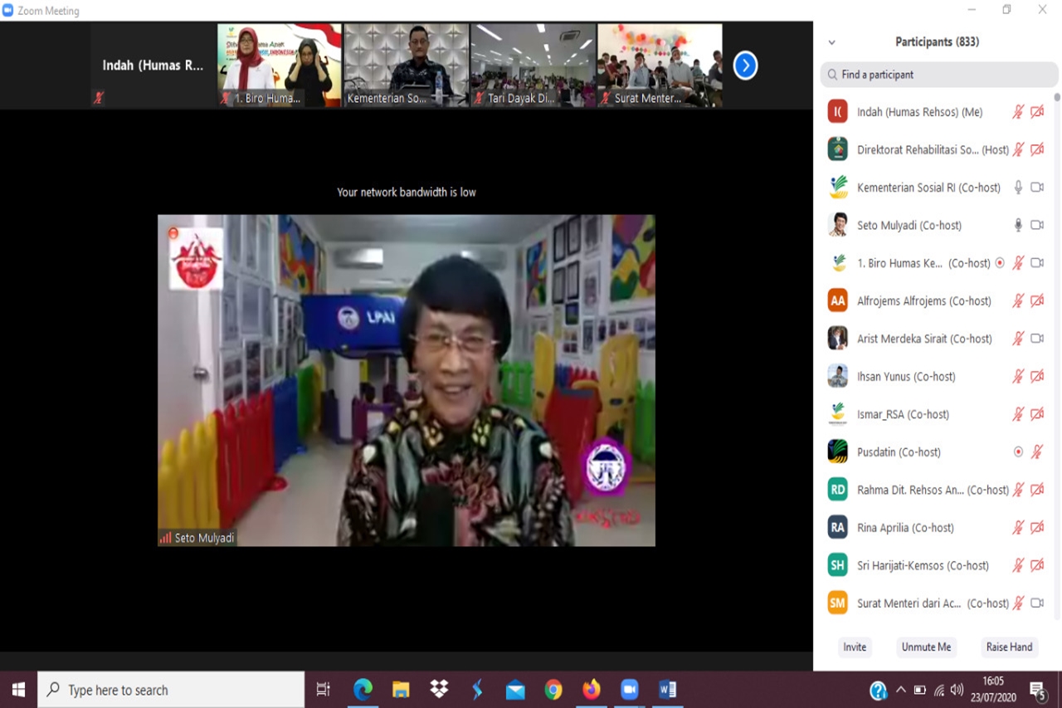Toggle muted mic of Ihsan Yunus

point(1018,377)
